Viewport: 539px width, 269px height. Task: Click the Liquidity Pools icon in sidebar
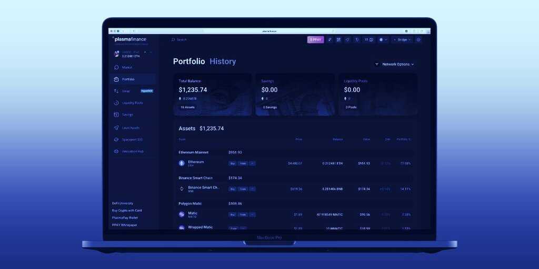116,102
